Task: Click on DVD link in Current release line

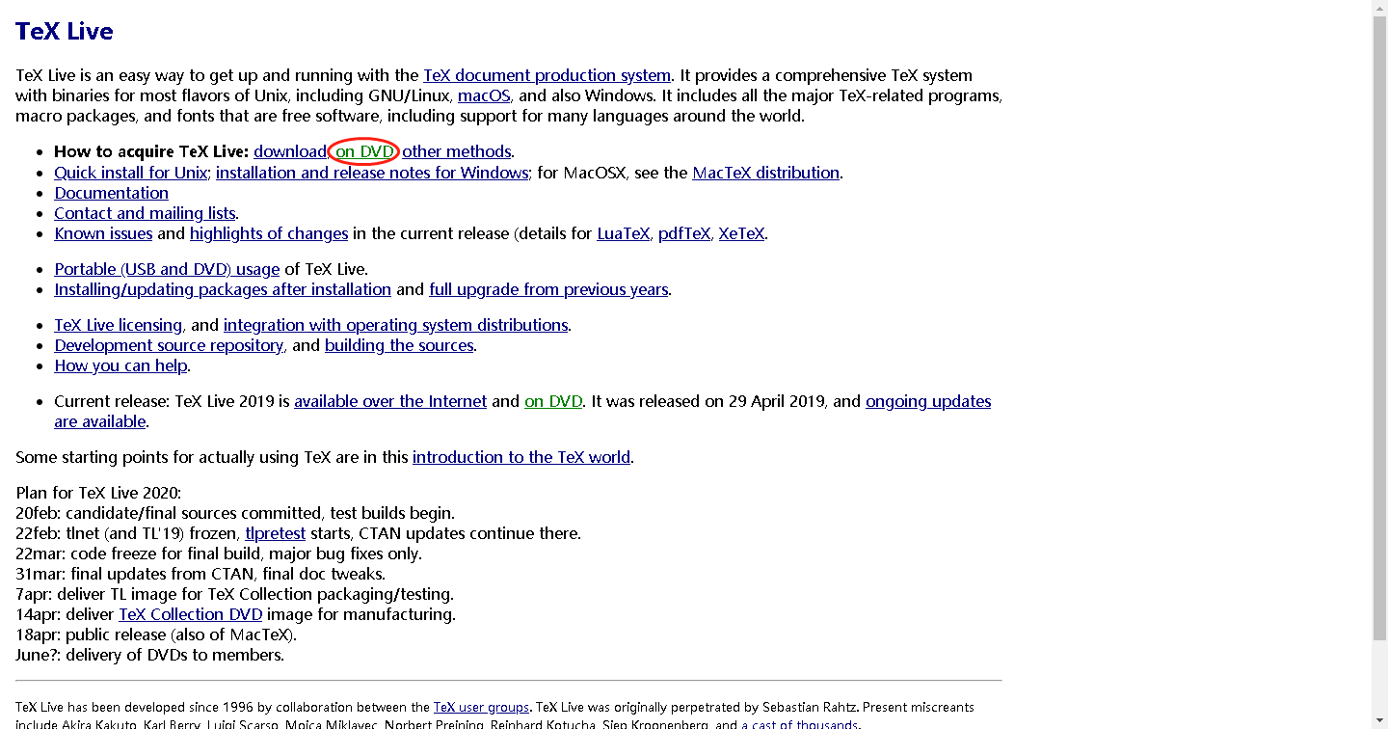Action: click(x=553, y=401)
